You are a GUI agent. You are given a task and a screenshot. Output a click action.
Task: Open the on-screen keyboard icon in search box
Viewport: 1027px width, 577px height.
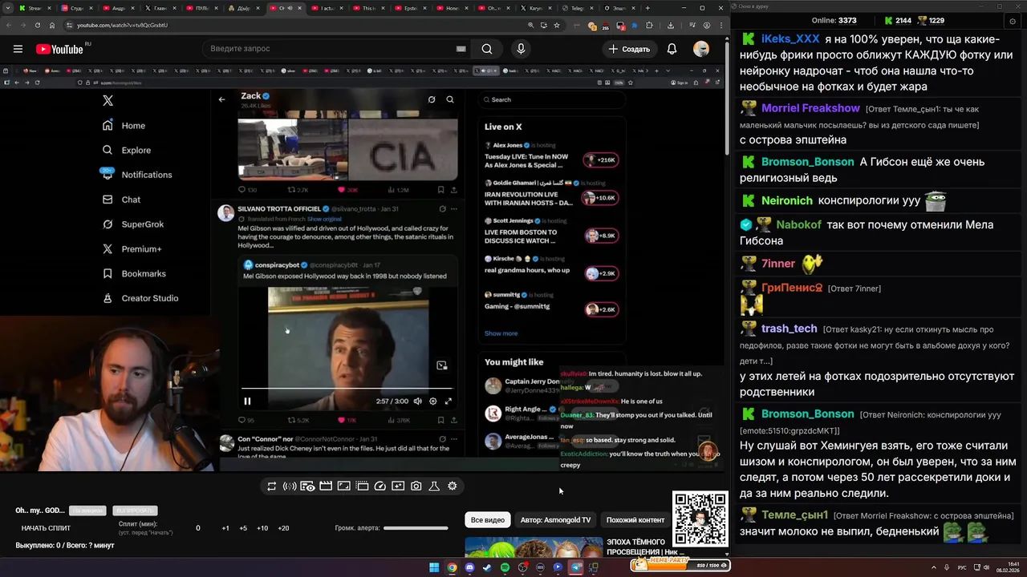pyautogui.click(x=461, y=49)
